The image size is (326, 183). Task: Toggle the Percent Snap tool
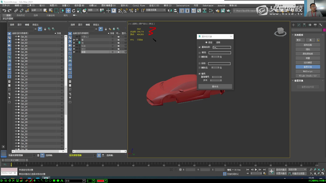pos(132,10)
